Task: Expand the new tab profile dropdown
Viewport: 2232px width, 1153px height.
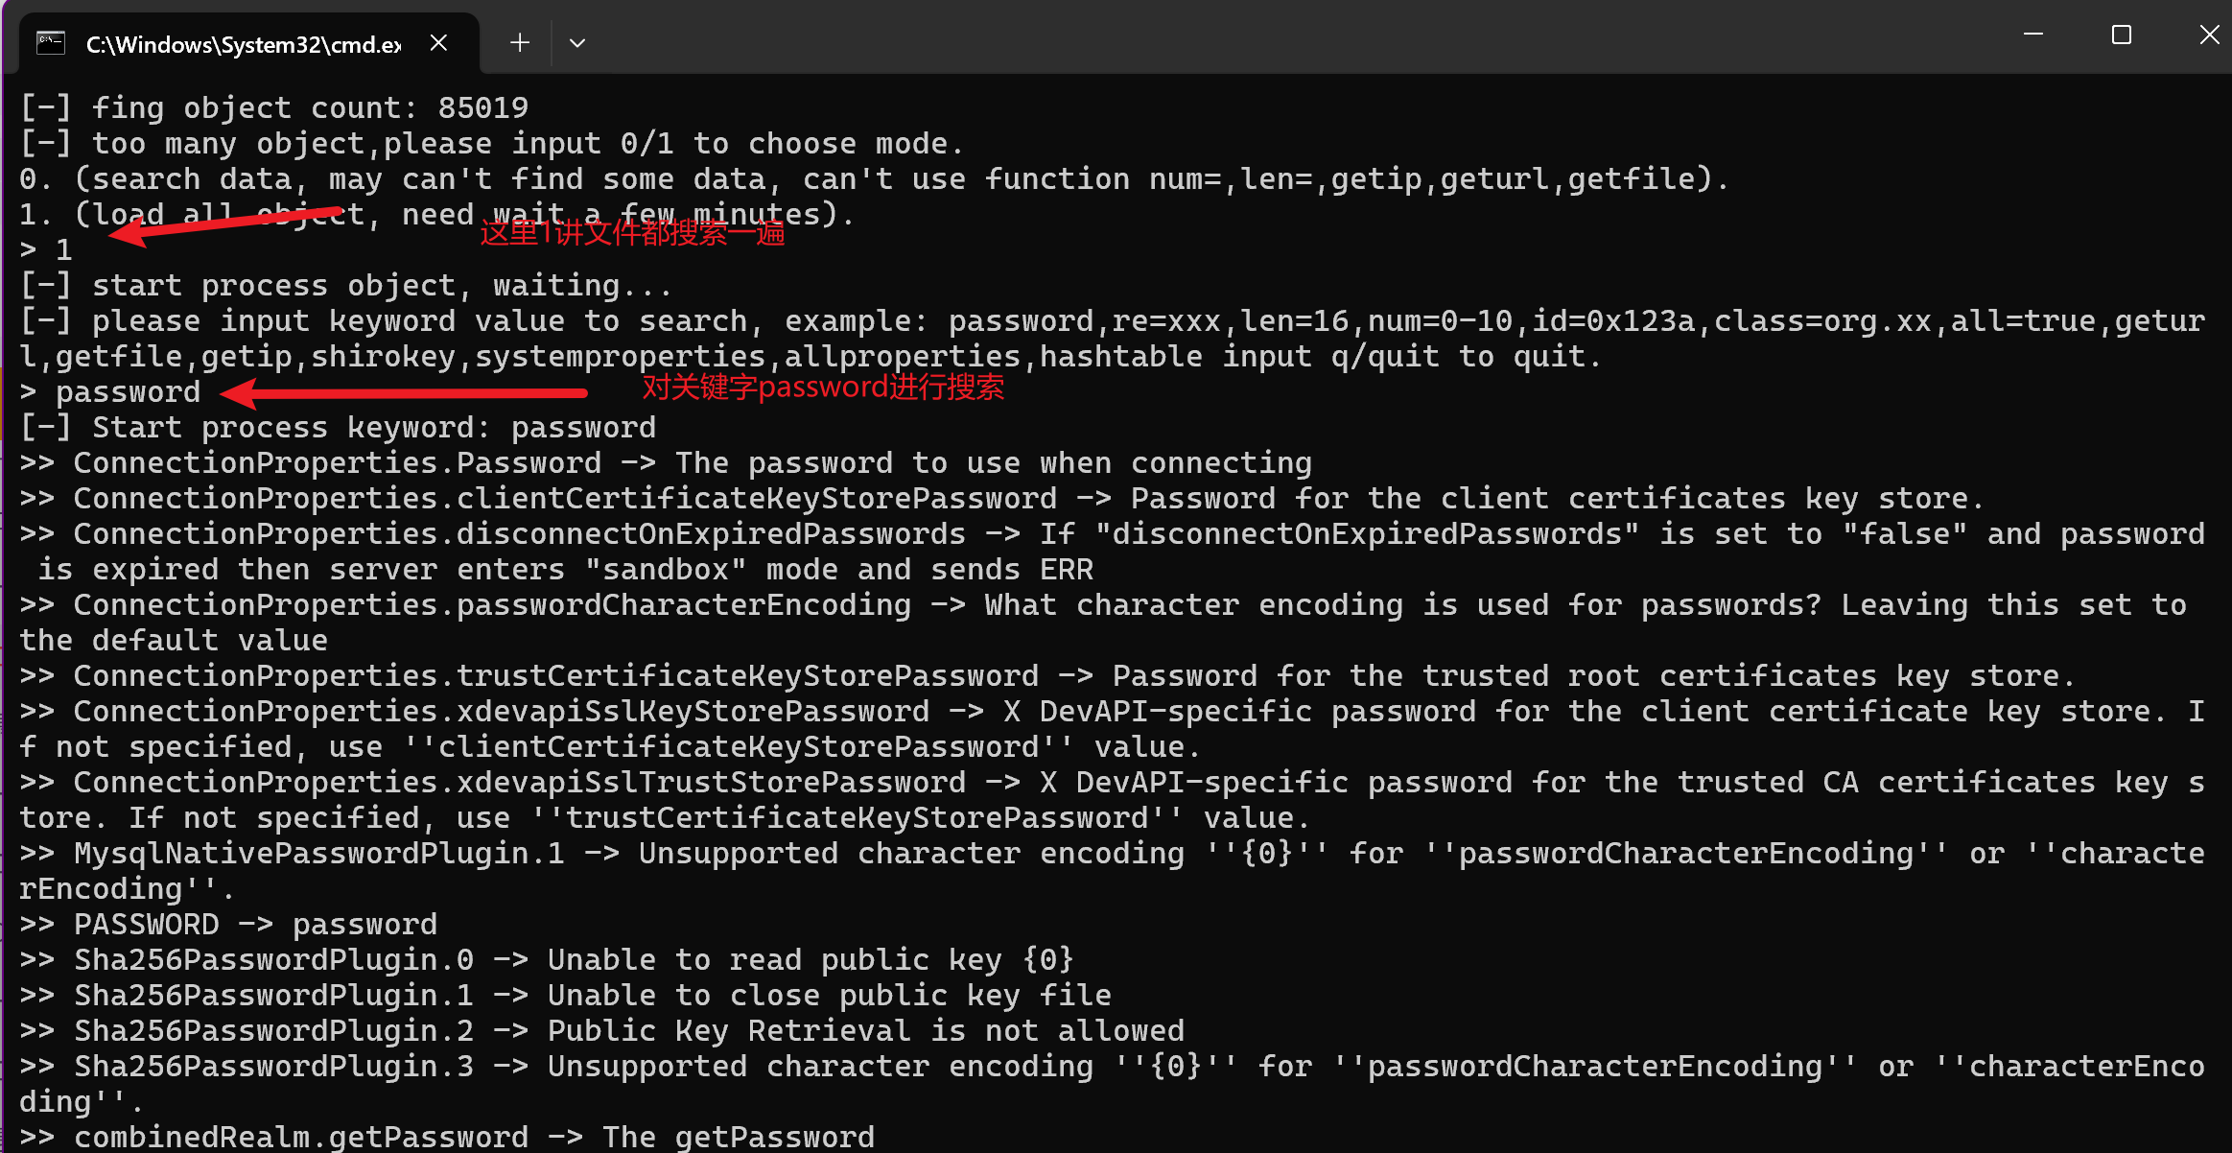Action: [576, 43]
